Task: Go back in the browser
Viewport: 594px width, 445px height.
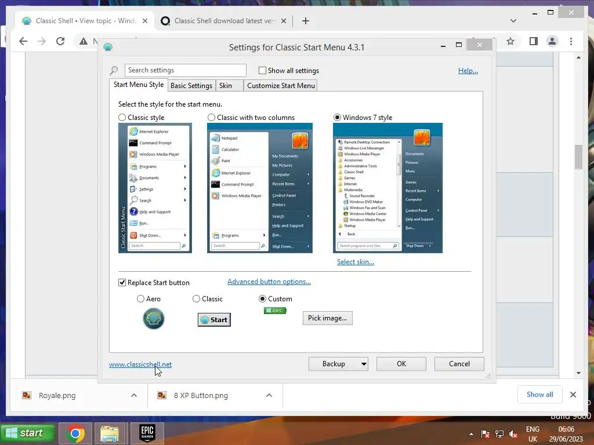Action: pos(23,41)
